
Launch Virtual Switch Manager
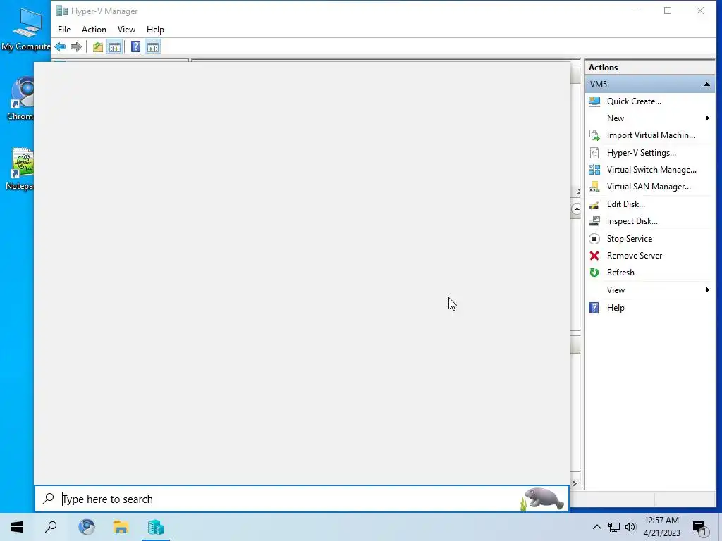[x=651, y=170]
